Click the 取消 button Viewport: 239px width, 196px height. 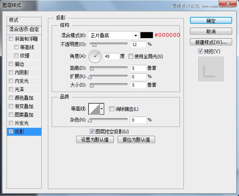[211, 31]
